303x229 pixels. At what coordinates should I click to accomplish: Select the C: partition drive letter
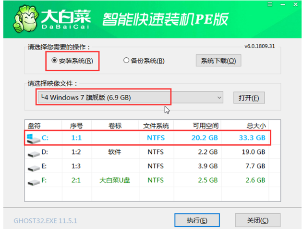(45, 138)
